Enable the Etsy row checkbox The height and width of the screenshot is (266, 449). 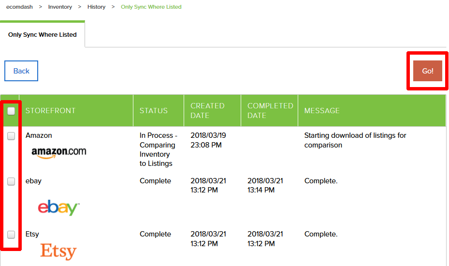point(11,235)
